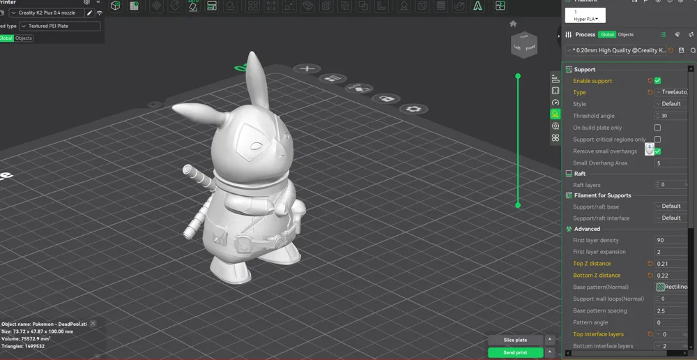
Task: Check the On build plate only box
Action: (657, 128)
